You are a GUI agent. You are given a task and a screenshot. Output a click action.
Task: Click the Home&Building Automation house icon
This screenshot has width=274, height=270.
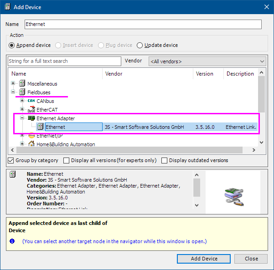click(x=31, y=143)
